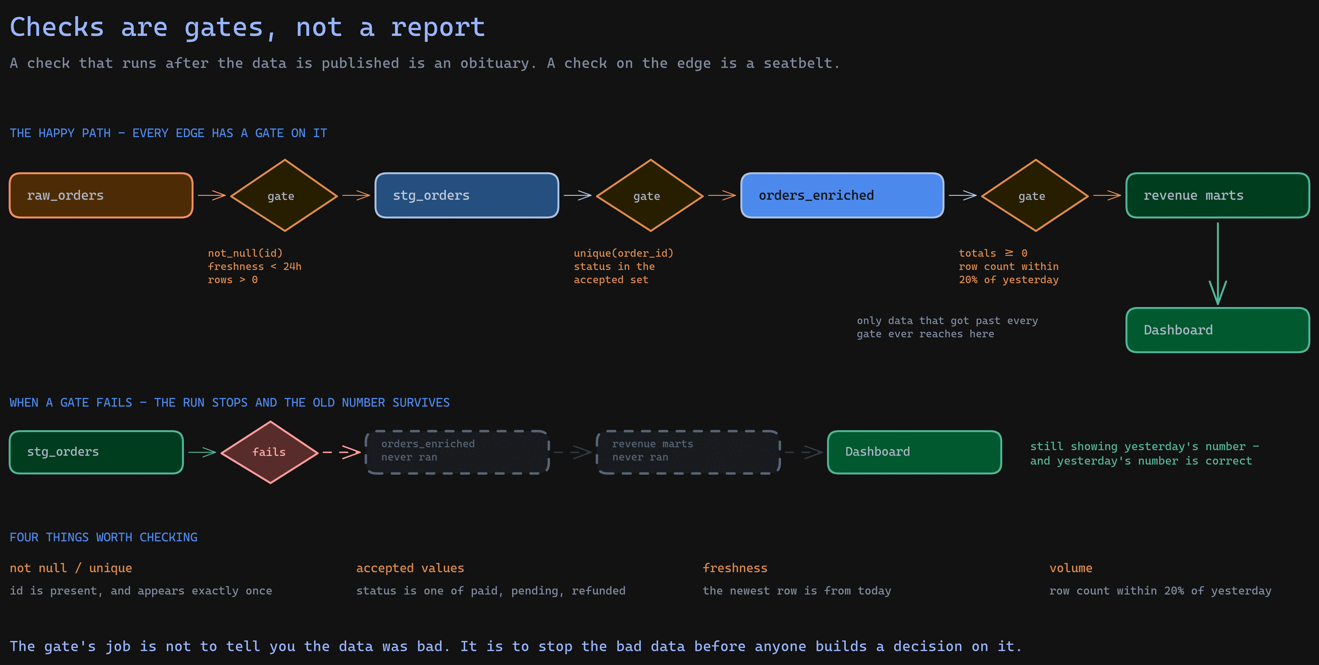This screenshot has height=665, width=1319.
Task: Click 'row count within 20% of yesterday' orange label
Action: point(1008,273)
